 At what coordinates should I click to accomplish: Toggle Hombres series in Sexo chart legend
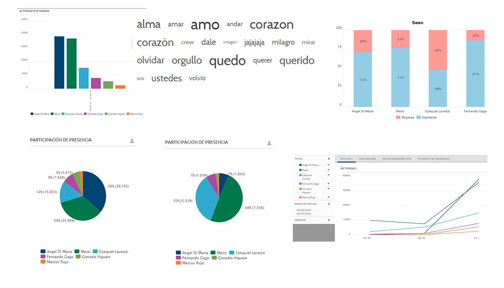pos(426,118)
